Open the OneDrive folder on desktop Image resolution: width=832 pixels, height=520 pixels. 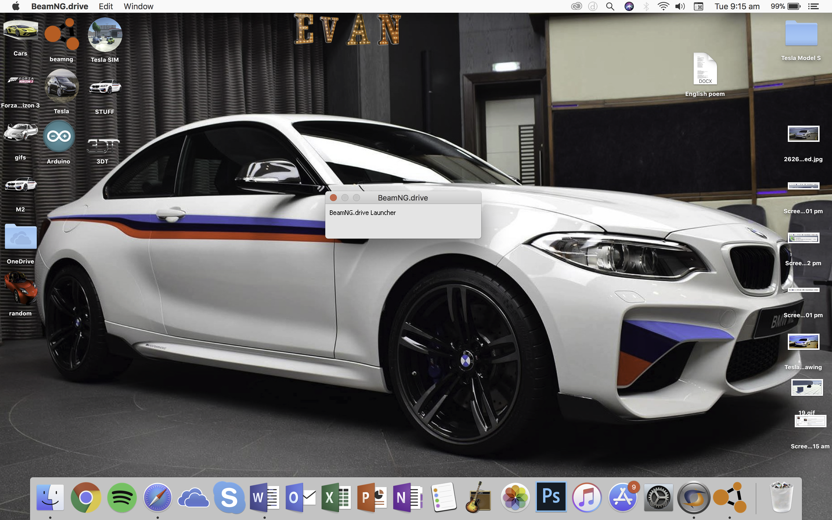[21, 237]
